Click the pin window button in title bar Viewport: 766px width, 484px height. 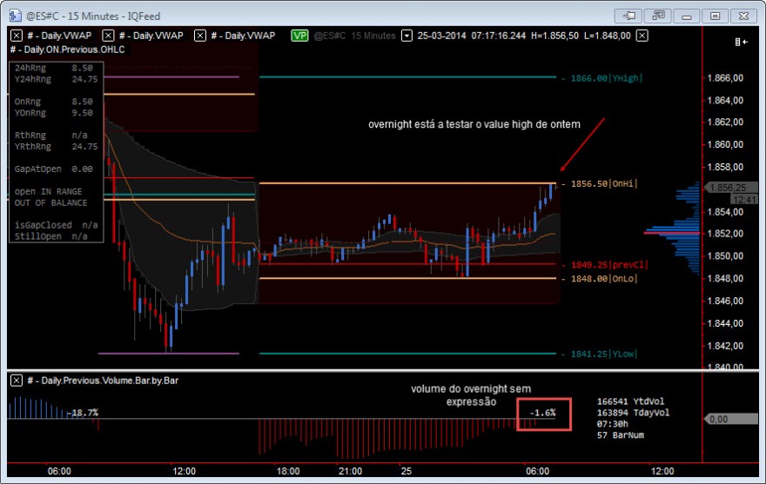[x=628, y=16]
